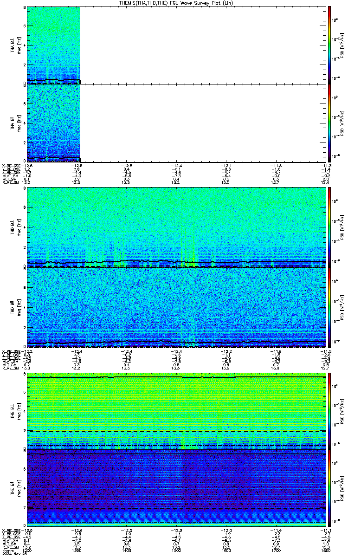This screenshot has width=348, height=557.
Task: Click the 1800 time tick label
Action: (325, 551)
